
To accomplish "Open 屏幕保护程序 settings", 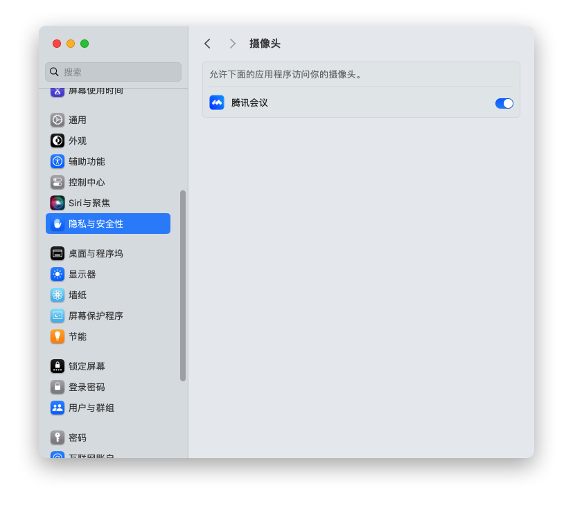I will [96, 316].
